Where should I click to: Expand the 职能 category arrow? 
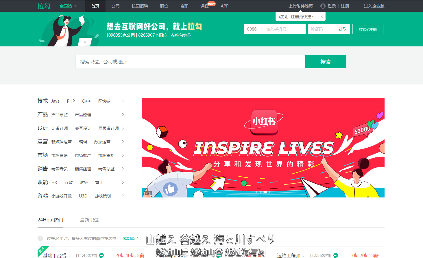click(x=123, y=182)
